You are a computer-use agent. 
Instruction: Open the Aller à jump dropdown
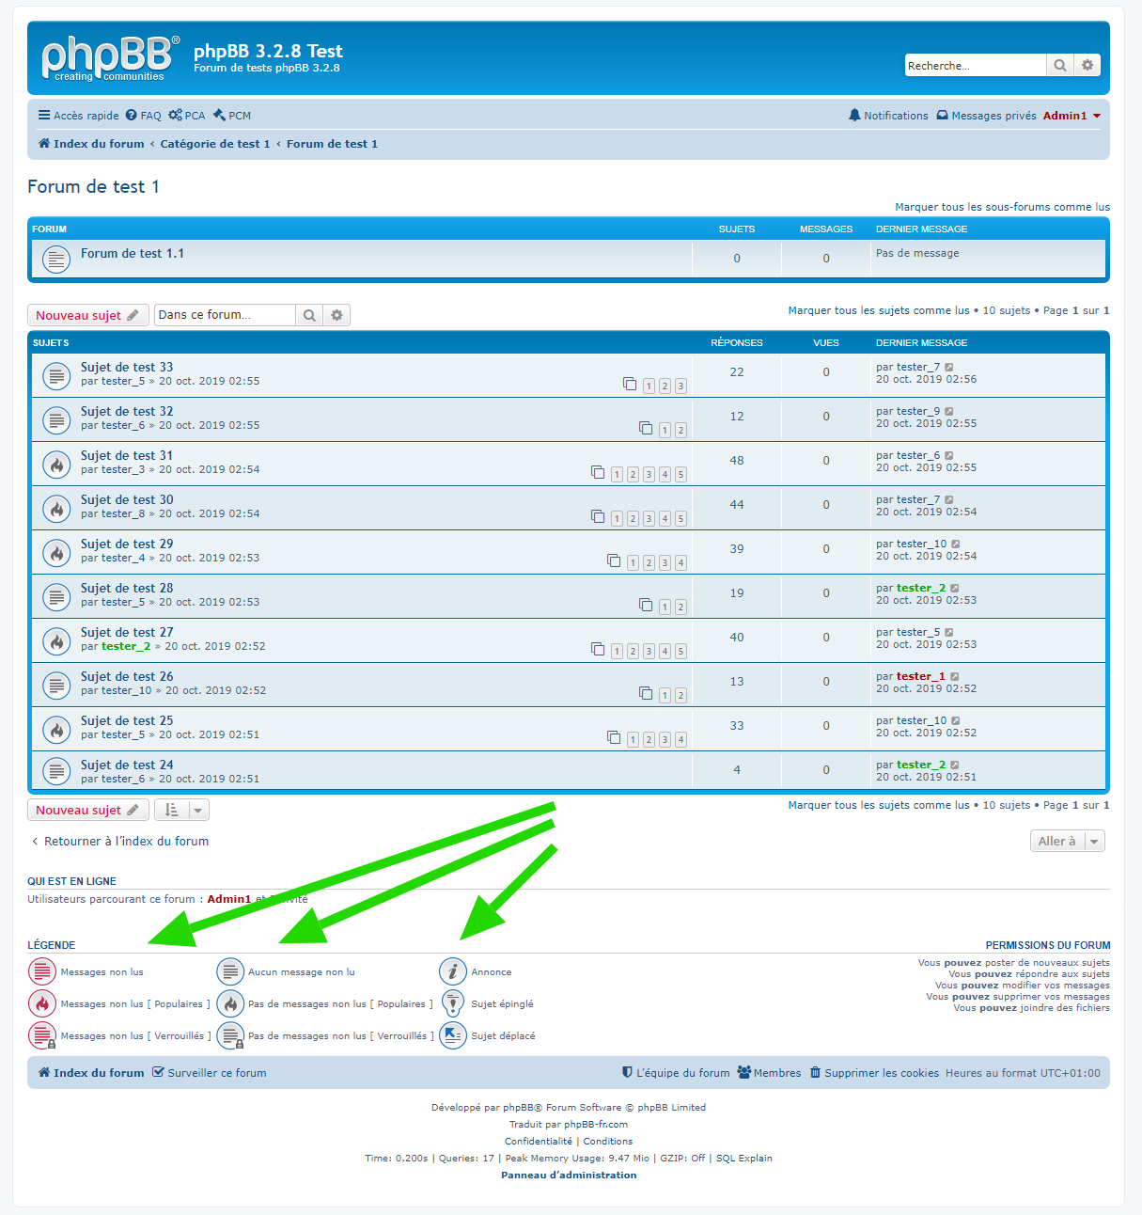click(x=1067, y=842)
